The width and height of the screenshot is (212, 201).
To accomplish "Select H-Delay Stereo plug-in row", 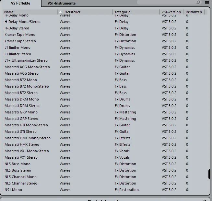I will tap(105, 28).
